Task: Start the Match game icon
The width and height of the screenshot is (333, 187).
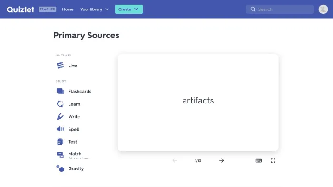Action: click(60, 155)
